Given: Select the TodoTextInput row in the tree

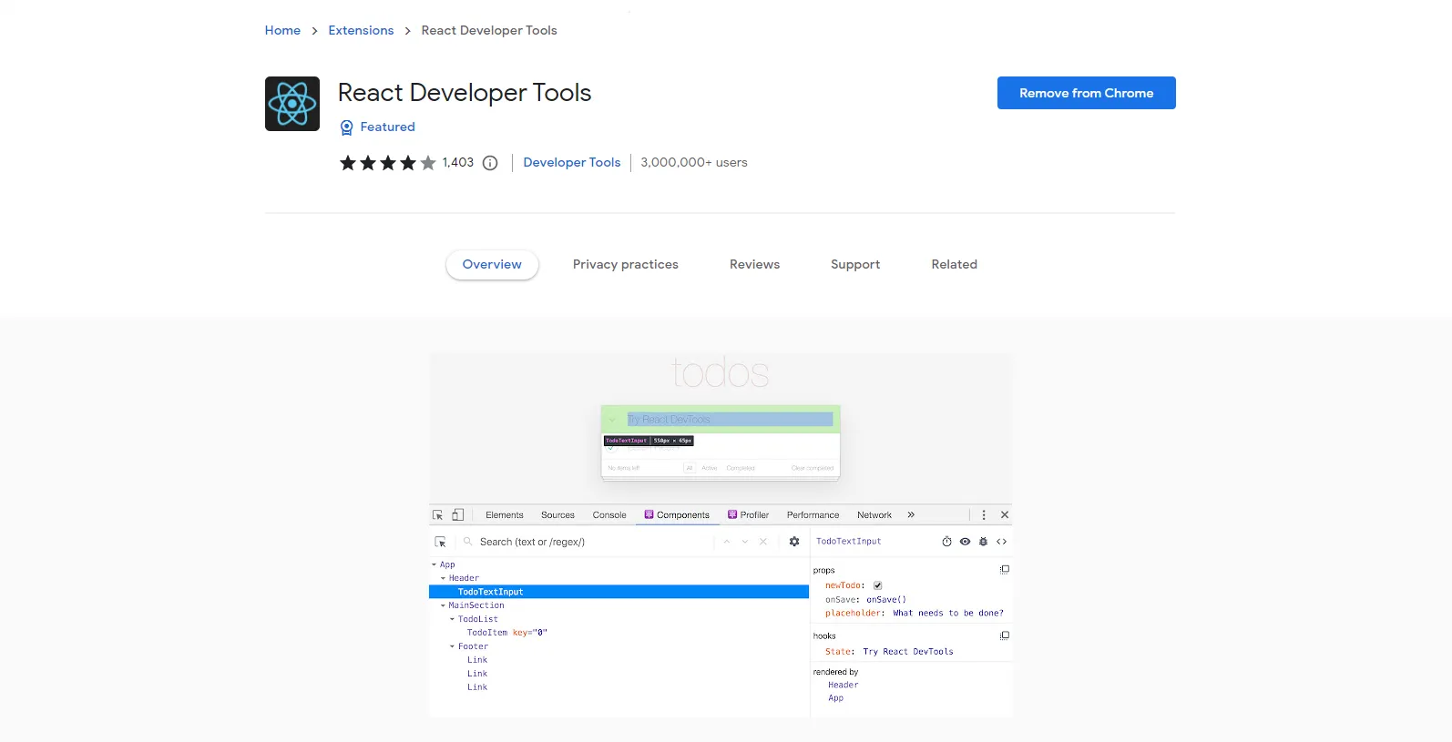Looking at the screenshot, I should tap(619, 592).
